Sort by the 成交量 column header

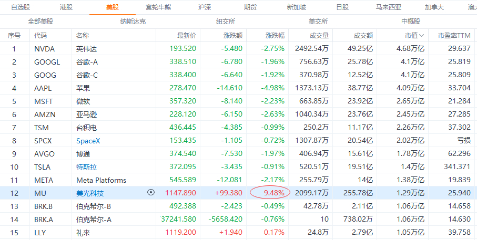pos(319,36)
